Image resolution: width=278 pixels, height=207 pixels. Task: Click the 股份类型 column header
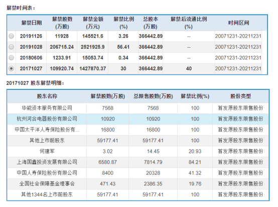(x=240, y=96)
